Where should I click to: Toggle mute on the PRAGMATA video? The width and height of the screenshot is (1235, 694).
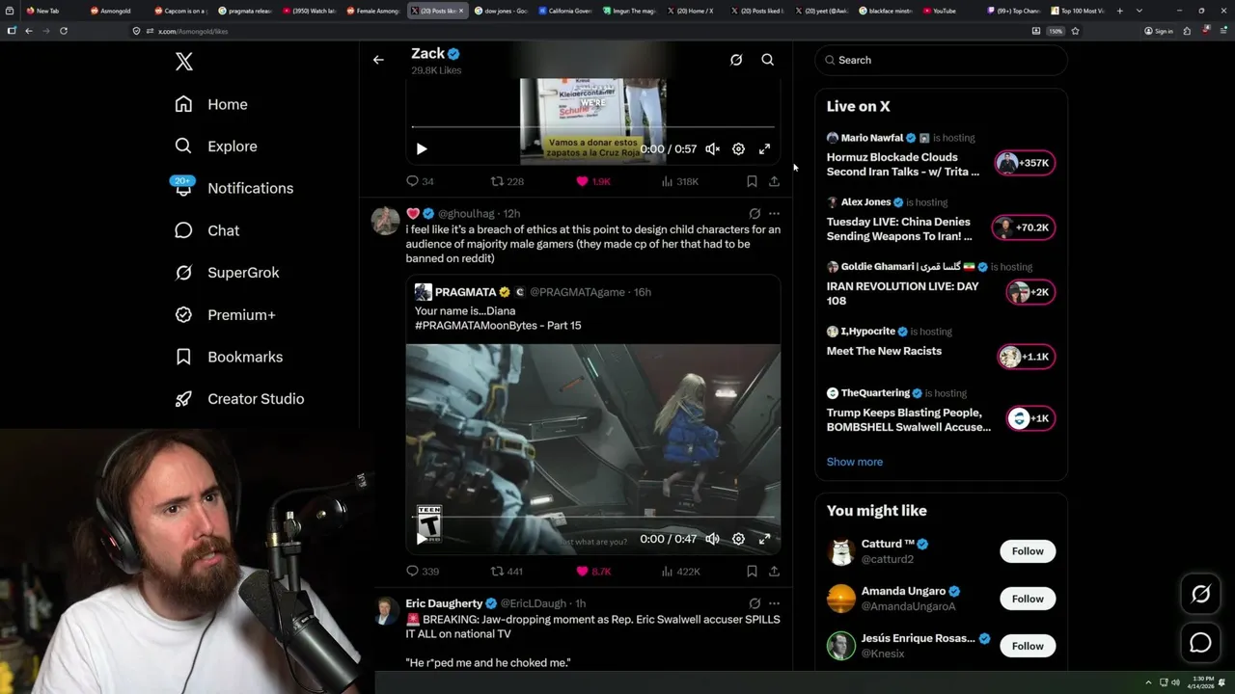click(x=712, y=540)
